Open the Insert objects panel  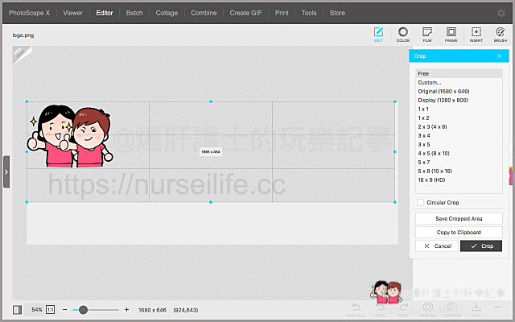coord(476,35)
